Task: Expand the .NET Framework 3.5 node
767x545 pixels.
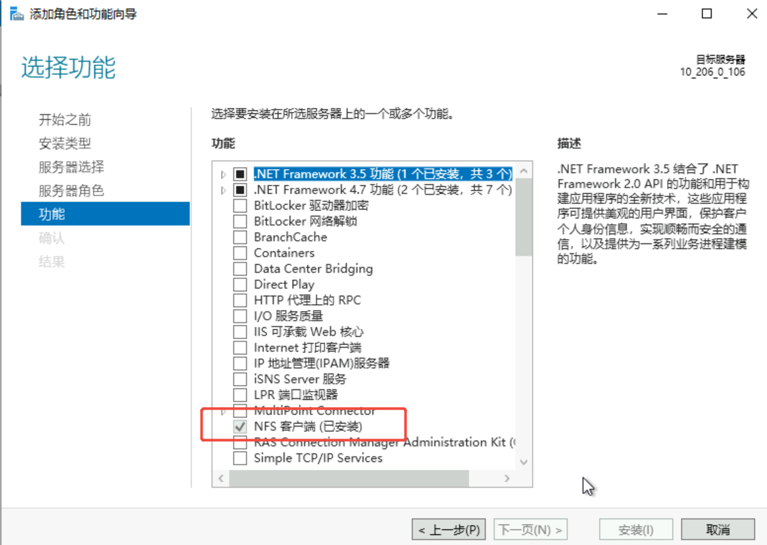Action: 224,174
